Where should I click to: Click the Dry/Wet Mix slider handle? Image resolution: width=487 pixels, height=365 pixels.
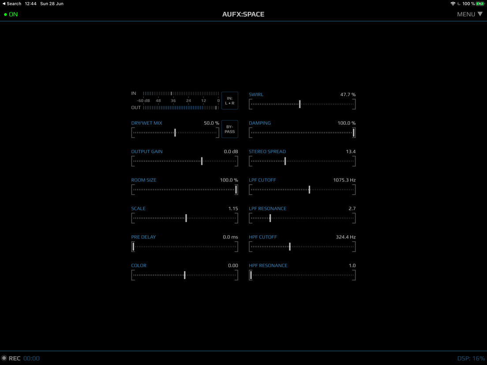click(175, 133)
